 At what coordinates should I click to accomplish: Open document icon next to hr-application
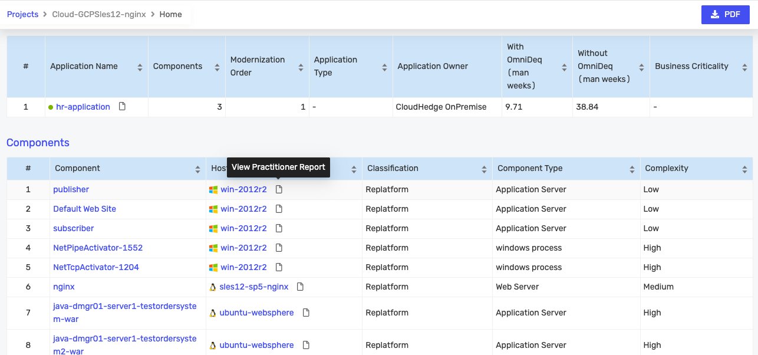(122, 106)
